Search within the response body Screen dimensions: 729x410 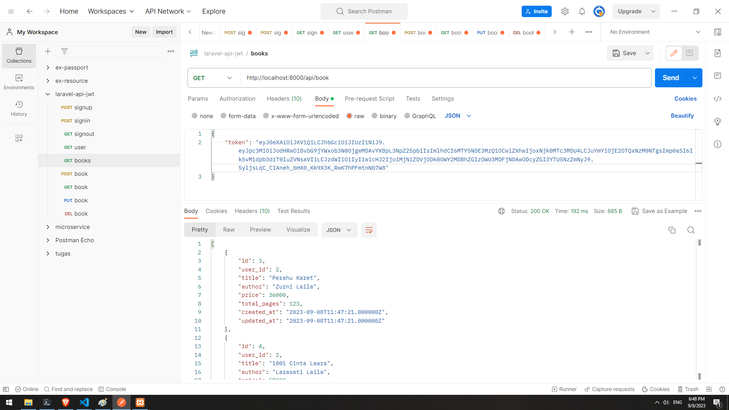691,230
